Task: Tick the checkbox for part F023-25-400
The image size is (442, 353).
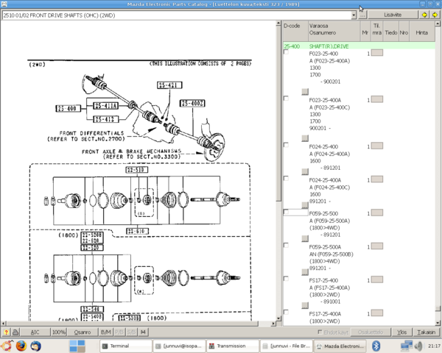Action: (286, 51)
